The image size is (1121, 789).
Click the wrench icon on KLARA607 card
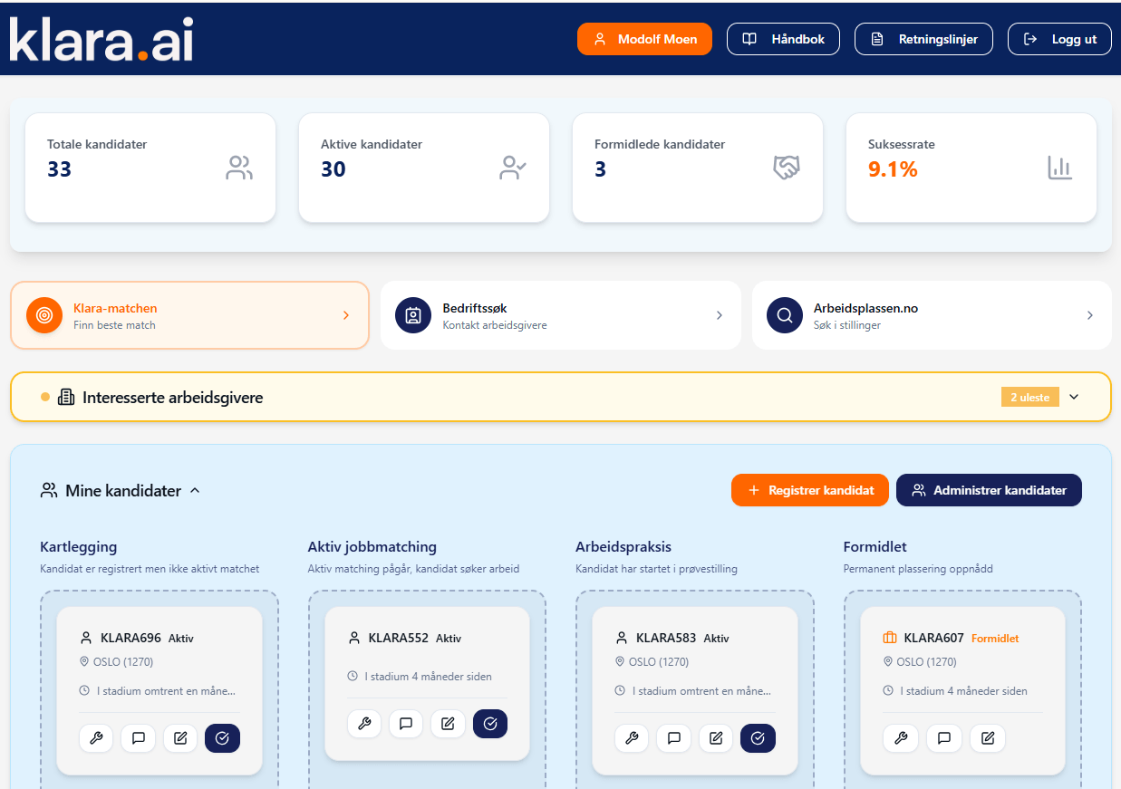pos(901,738)
